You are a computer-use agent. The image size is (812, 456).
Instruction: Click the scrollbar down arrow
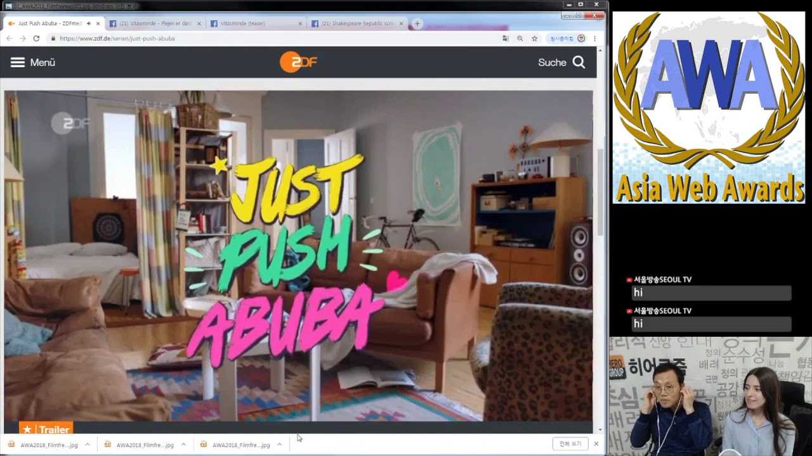(x=601, y=429)
